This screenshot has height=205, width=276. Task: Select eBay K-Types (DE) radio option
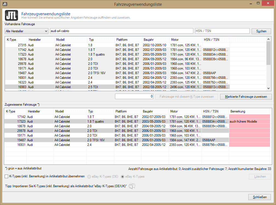(89, 177)
